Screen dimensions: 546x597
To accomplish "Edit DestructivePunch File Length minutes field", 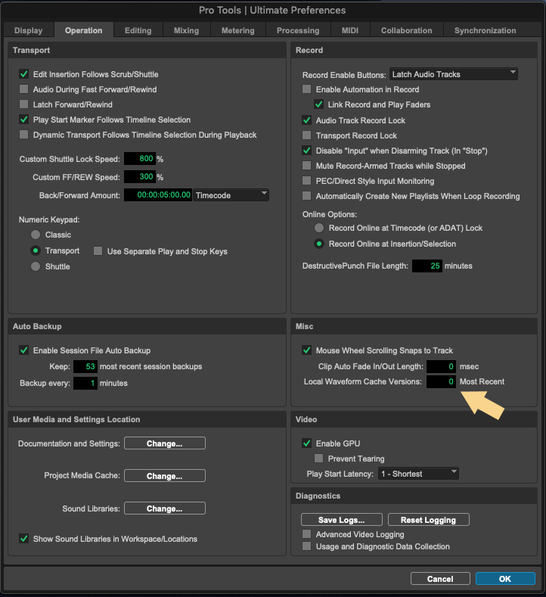I will click(x=427, y=266).
